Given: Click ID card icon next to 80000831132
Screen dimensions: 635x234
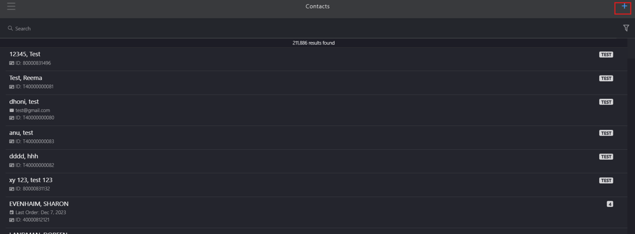Looking at the screenshot, I should [12, 189].
